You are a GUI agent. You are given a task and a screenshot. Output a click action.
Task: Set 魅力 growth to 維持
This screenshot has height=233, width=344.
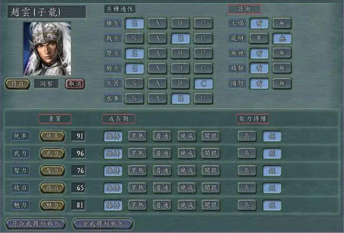tap(113, 205)
